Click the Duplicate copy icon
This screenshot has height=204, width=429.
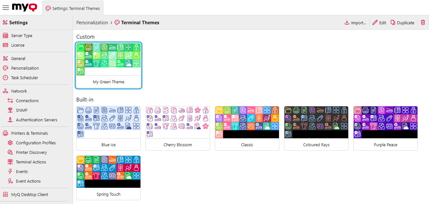[393, 23]
